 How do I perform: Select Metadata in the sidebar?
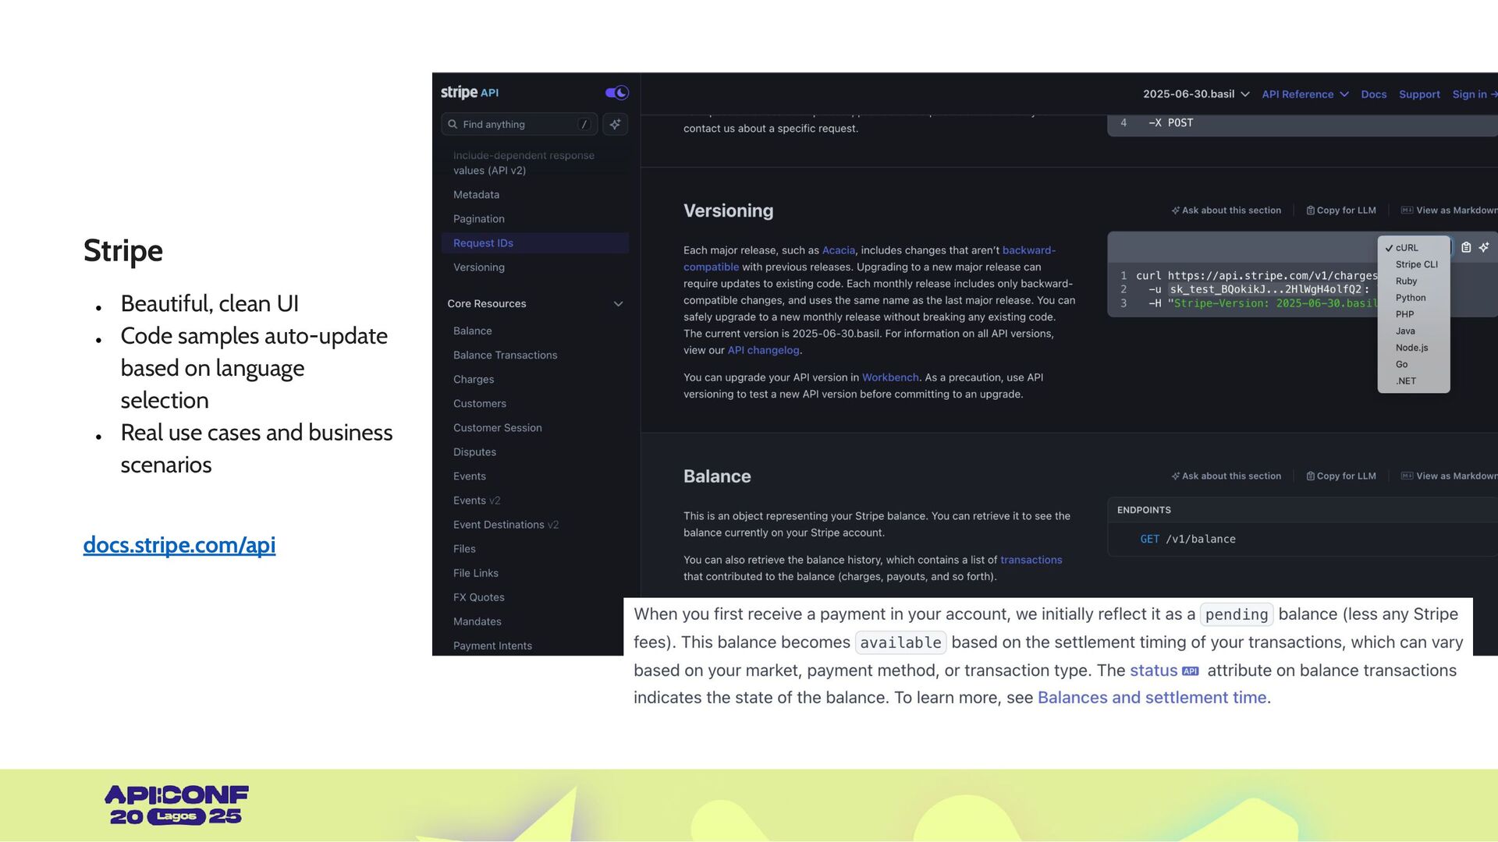coord(476,195)
